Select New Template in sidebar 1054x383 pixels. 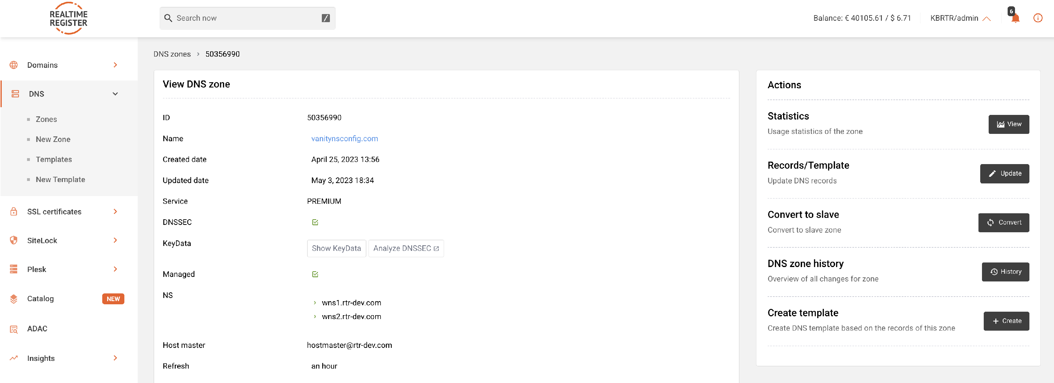point(60,179)
